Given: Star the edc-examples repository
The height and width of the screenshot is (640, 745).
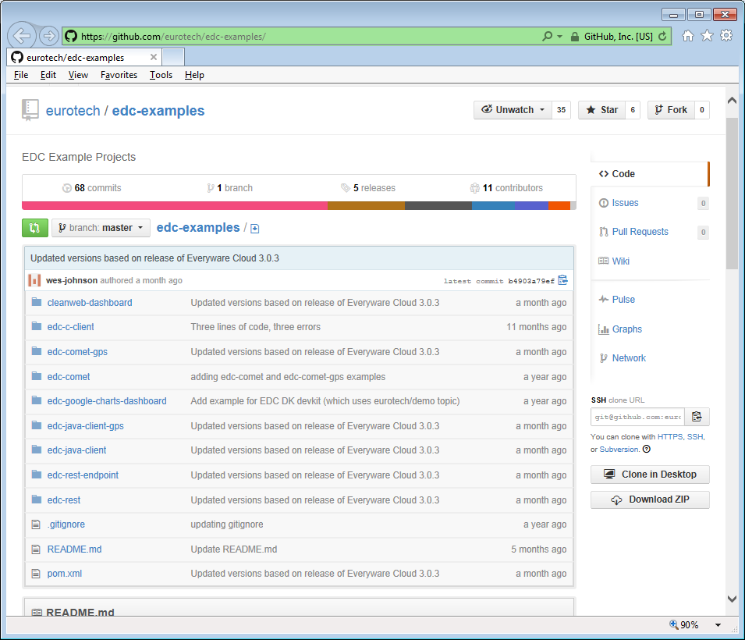Looking at the screenshot, I should (602, 110).
